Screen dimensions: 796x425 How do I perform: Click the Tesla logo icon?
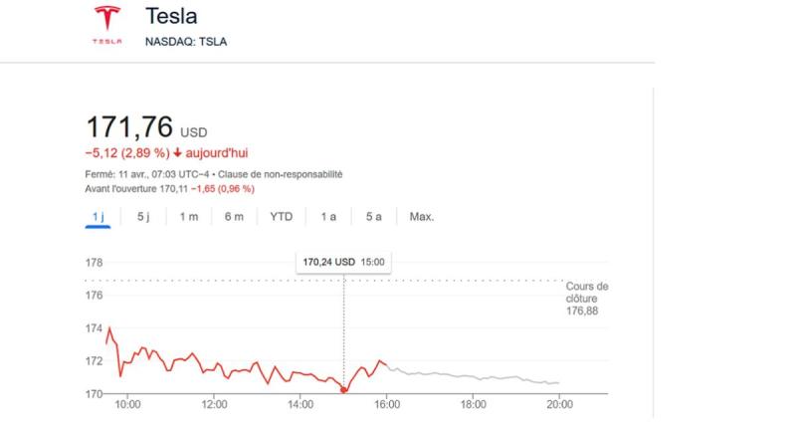(106, 24)
